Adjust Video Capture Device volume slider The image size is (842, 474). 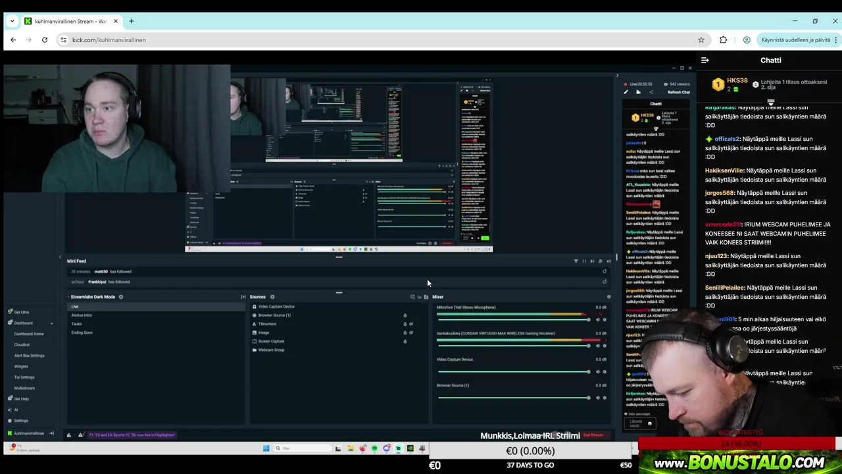tap(513, 372)
